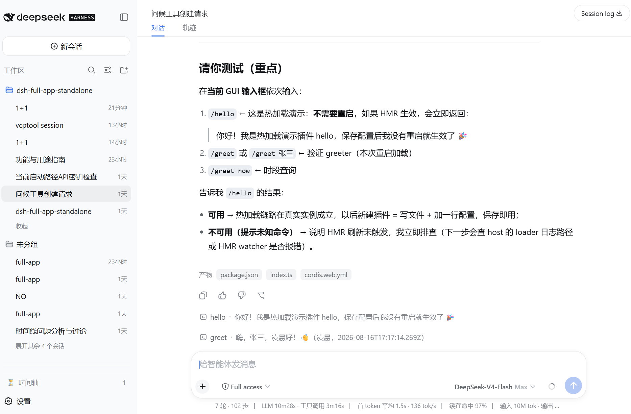The width and height of the screenshot is (631, 414).
Task: Open 当前启动路径API密钥检查 session
Action: 66,177
